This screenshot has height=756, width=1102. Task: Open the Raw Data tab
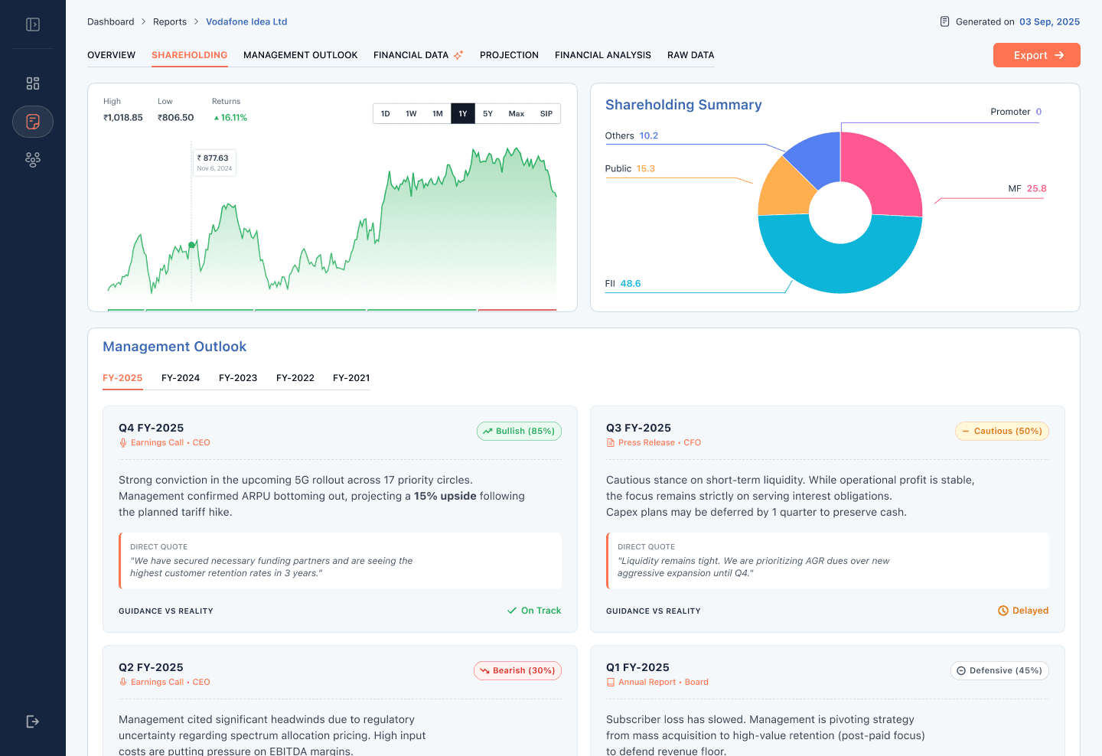click(x=691, y=55)
